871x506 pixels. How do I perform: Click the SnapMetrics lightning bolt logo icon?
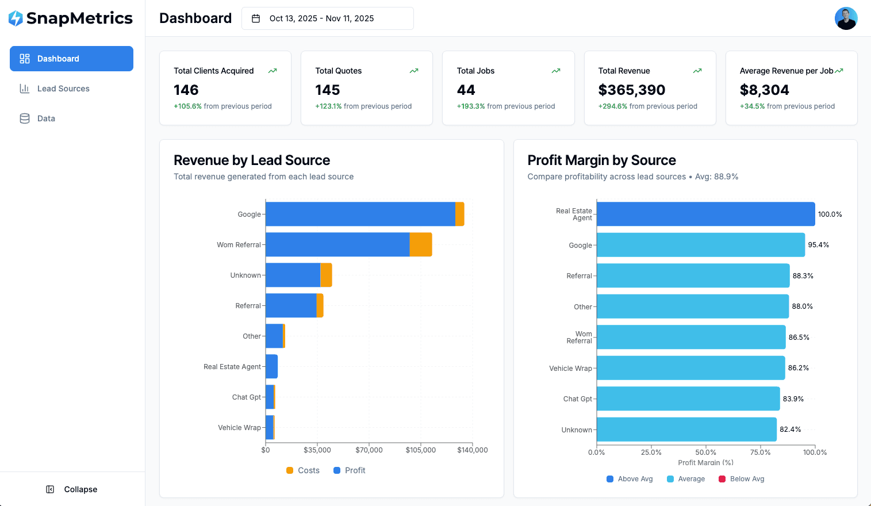17,18
